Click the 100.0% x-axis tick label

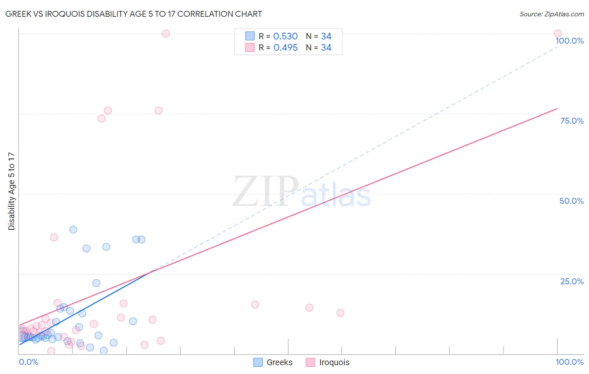[569, 362]
